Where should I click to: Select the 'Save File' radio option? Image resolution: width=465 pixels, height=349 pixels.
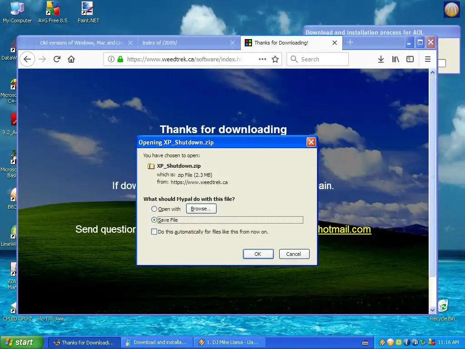pos(154,220)
